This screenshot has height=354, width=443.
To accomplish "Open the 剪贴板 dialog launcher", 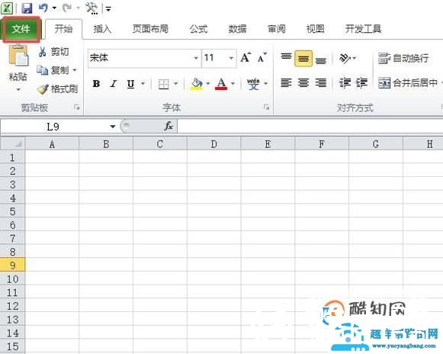I will (x=76, y=107).
